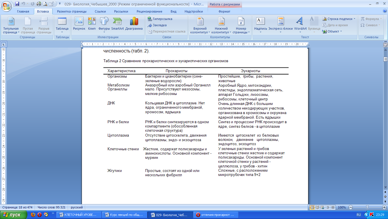Insert a picture using Рисунок
The height and width of the screenshot is (219, 388).
click(x=79, y=24)
